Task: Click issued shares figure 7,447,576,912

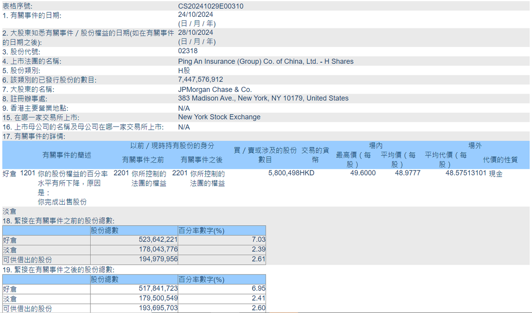Action: point(200,79)
